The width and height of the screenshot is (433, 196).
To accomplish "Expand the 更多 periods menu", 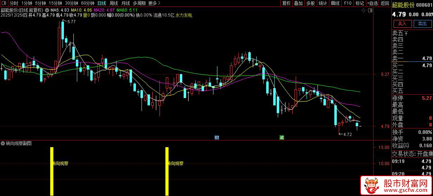I will (x=154, y=3).
